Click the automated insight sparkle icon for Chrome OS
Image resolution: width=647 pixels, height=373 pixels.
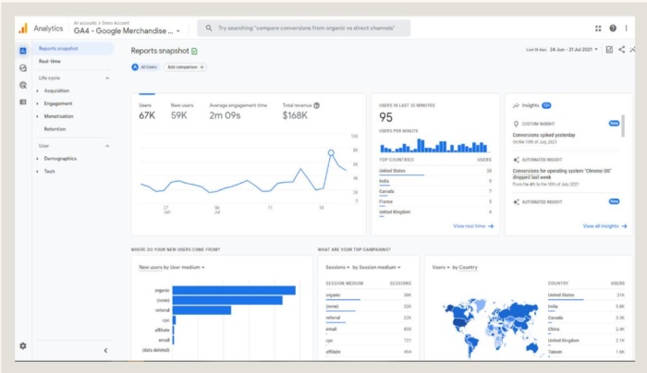[x=516, y=160]
